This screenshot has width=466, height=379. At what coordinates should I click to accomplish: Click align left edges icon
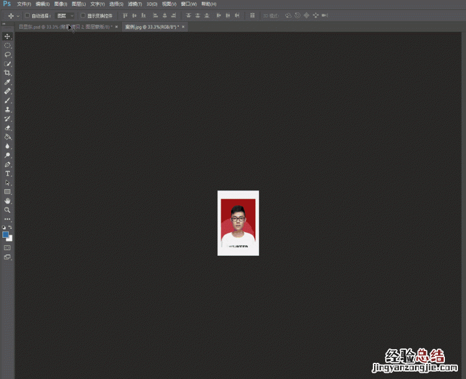tap(155, 16)
